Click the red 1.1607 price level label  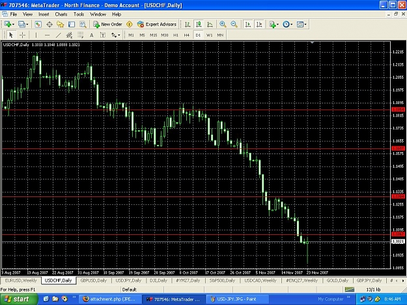tap(398, 148)
